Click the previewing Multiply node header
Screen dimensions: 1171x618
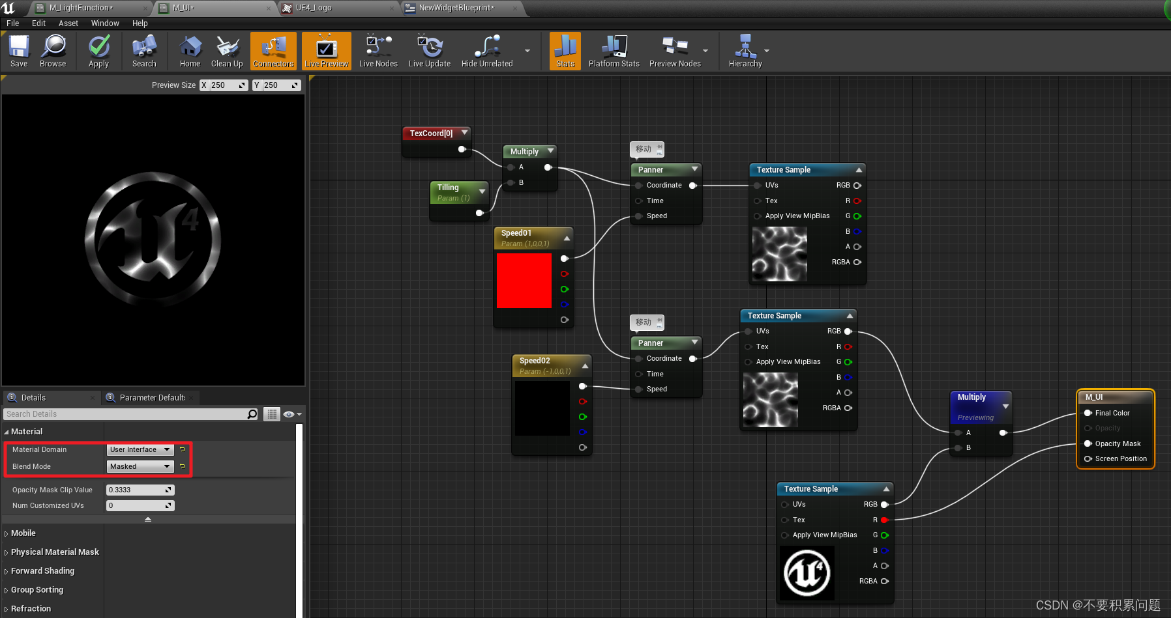click(x=981, y=406)
